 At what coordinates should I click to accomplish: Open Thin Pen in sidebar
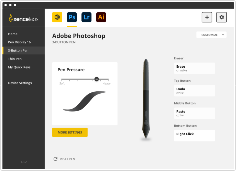pyautogui.click(x=15, y=59)
